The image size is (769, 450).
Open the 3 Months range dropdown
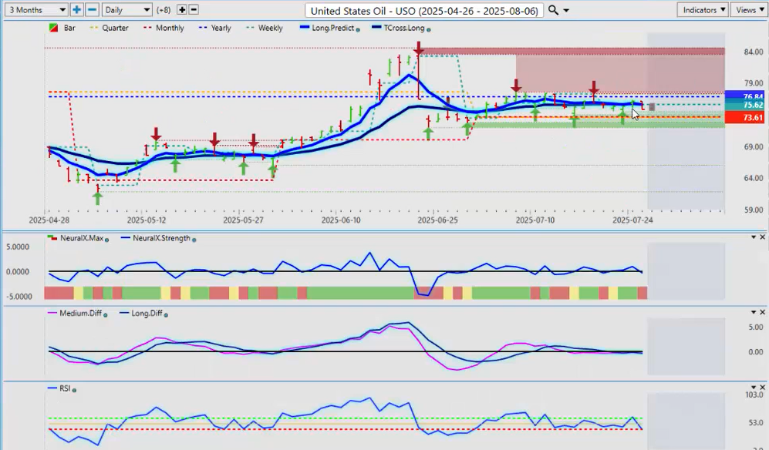click(35, 10)
